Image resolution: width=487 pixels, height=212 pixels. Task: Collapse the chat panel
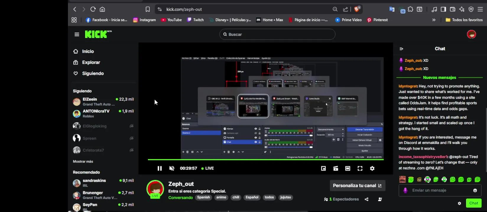pos(401,49)
